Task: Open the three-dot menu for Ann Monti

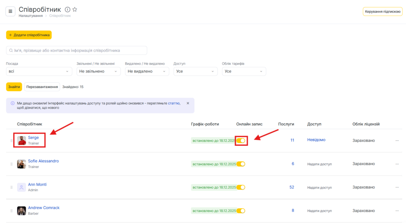Action: pos(397,187)
